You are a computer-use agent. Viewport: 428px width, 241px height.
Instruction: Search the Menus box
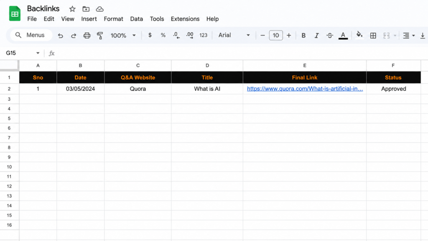pyautogui.click(x=31, y=35)
